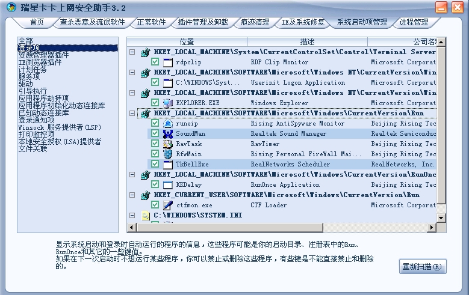Switch to IE及系统修复 tab
Screen dimensions: 469x295
tap(303, 22)
